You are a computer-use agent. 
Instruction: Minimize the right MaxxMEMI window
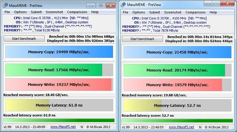pyautogui.click(x=208, y=4)
